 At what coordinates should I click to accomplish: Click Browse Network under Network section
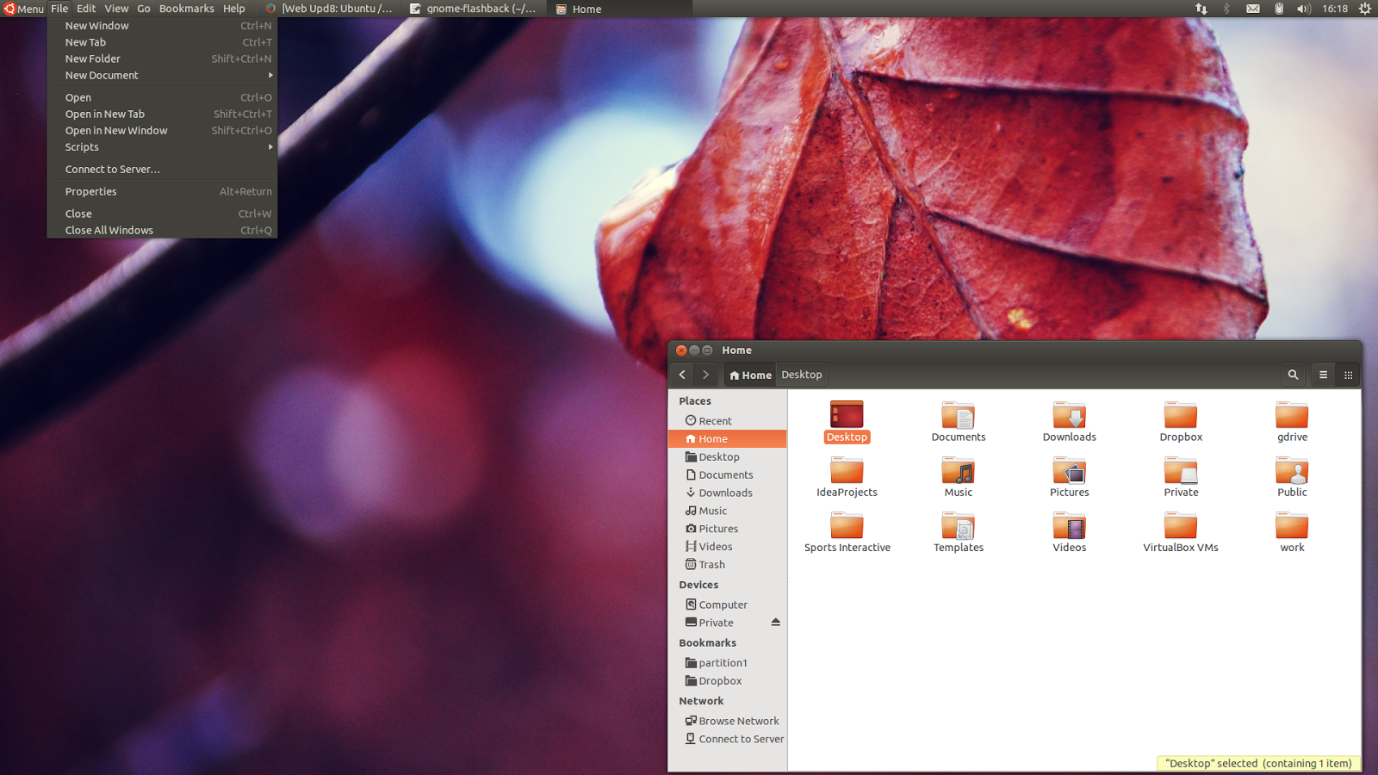pyautogui.click(x=737, y=720)
